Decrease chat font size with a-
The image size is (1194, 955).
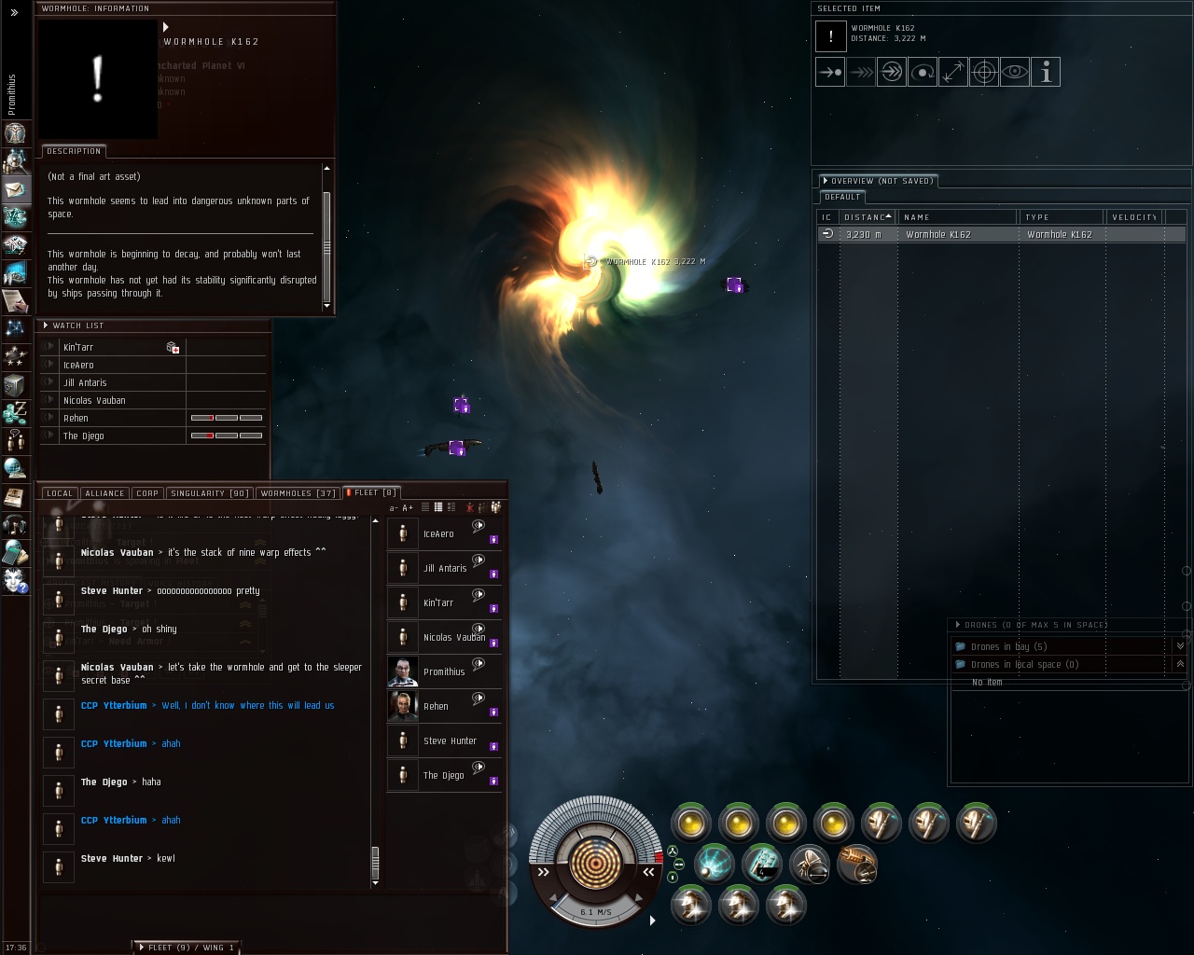[x=394, y=508]
